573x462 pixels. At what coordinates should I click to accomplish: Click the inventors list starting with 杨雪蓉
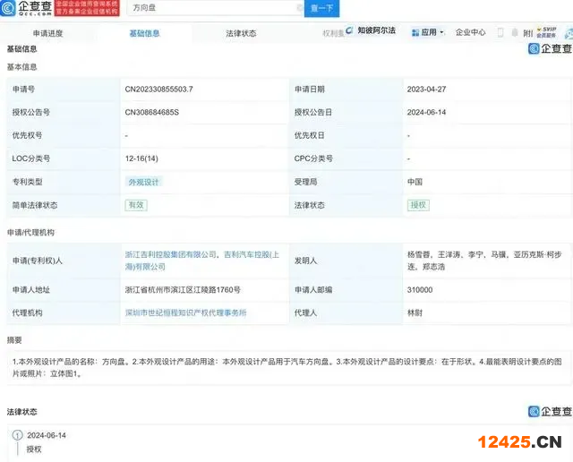click(484, 261)
